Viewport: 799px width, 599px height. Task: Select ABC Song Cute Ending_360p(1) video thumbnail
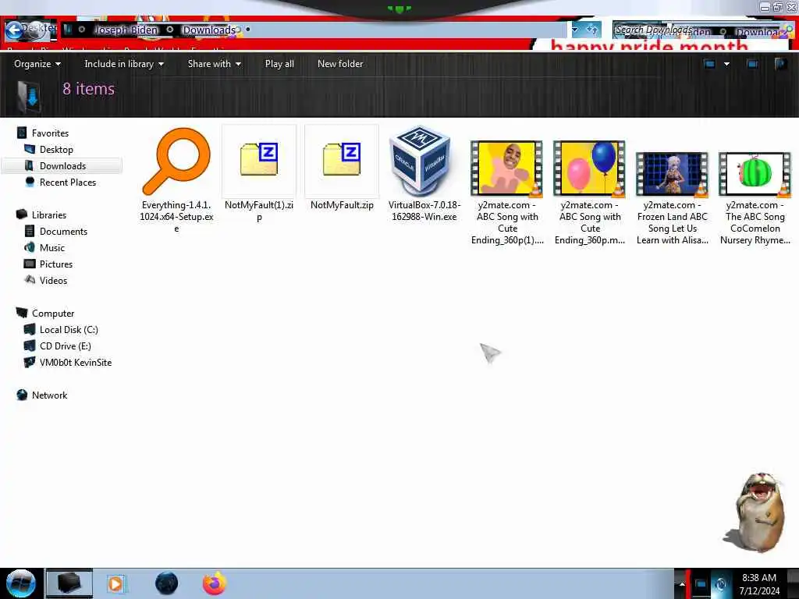click(x=506, y=168)
